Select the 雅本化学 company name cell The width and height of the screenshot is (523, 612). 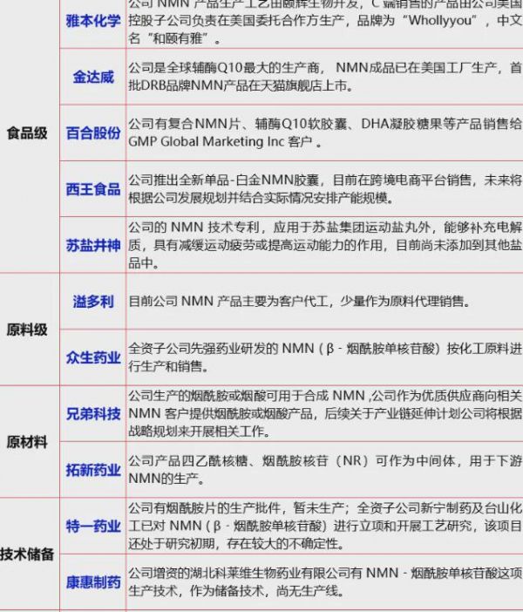(93, 21)
